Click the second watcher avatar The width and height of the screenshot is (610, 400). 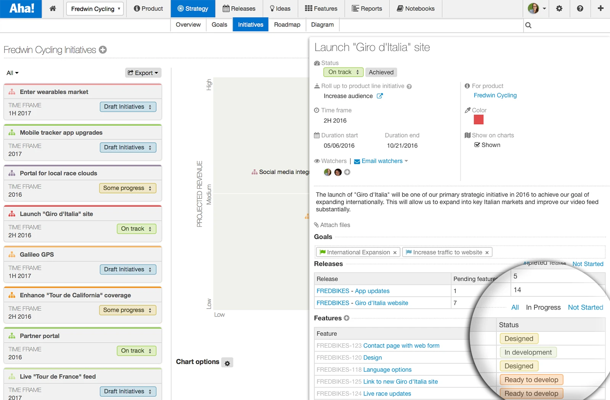click(x=338, y=172)
